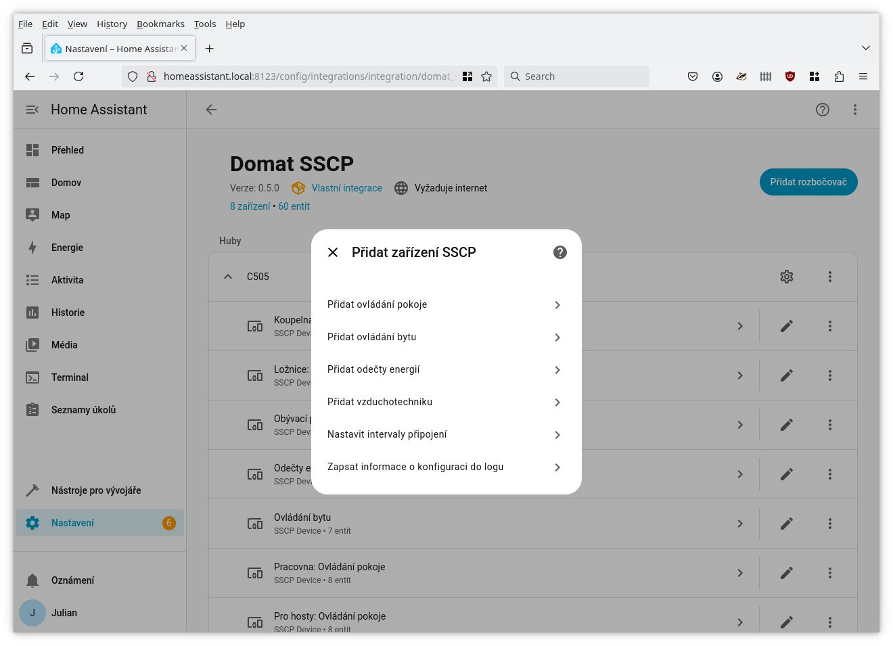Image resolution: width=893 pixels, height=646 pixels.
Task: Open a new browser tab
Action: click(x=210, y=49)
